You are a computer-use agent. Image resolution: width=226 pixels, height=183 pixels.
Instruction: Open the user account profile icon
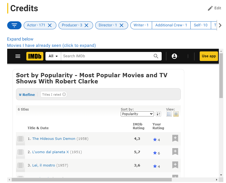pos(174,56)
